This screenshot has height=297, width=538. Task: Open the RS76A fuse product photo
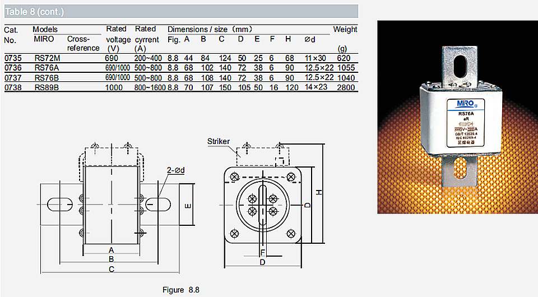[457, 117]
